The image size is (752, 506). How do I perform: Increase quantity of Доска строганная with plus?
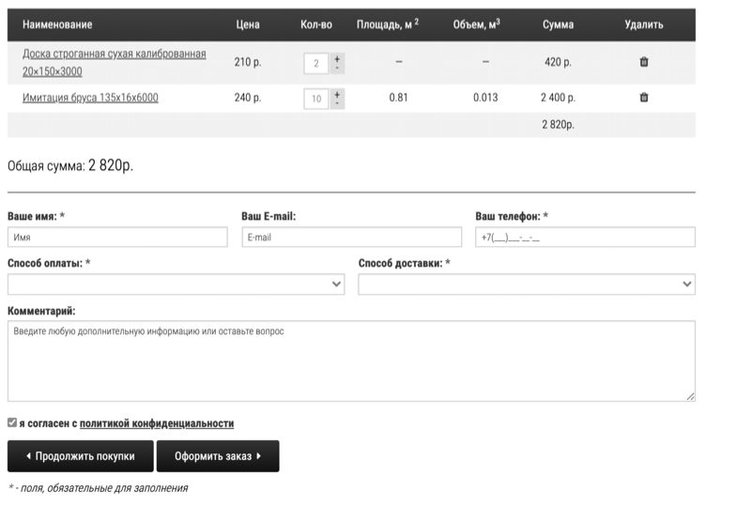tap(337, 58)
